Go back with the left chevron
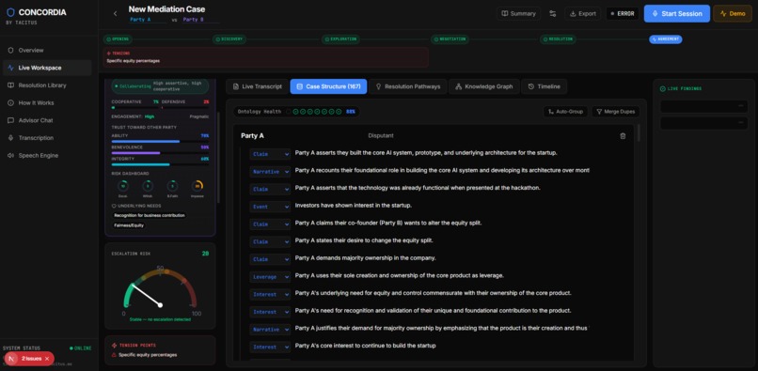The width and height of the screenshot is (758, 371). point(115,13)
